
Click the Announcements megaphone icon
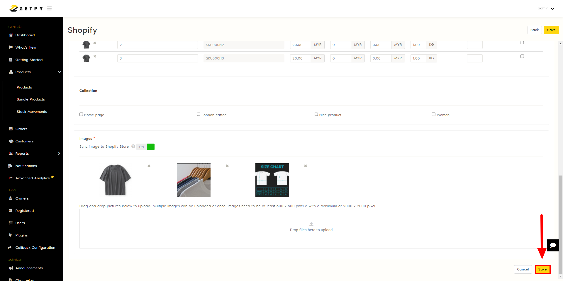pyautogui.click(x=11, y=268)
